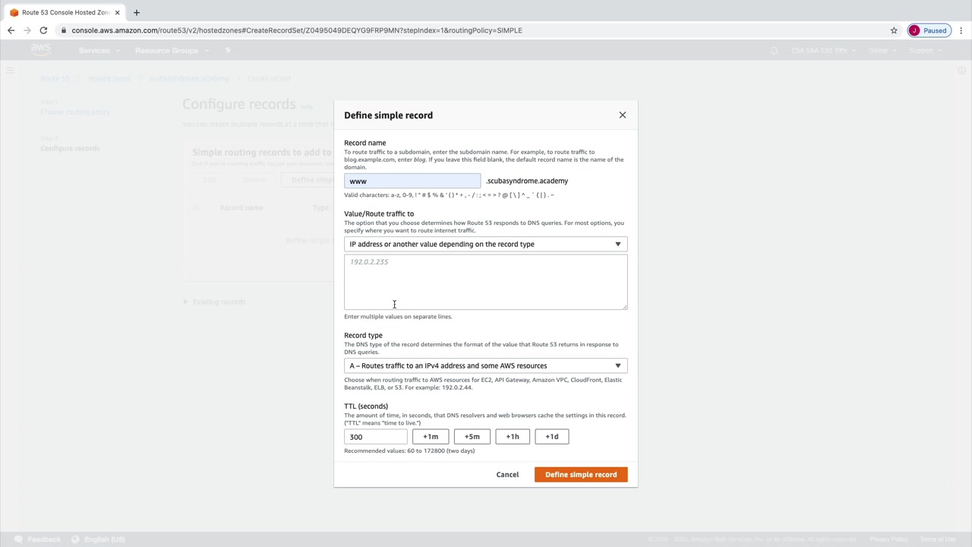Go to Choose routing policy step

[x=75, y=112]
